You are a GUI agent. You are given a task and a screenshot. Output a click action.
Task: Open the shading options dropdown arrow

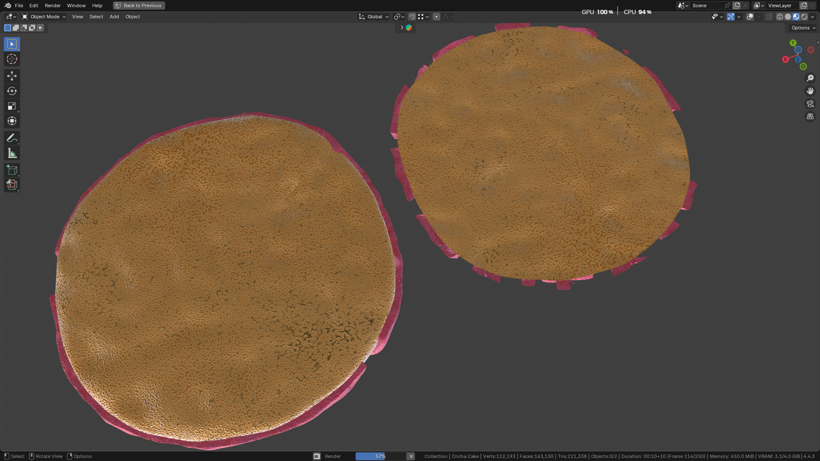pyautogui.click(x=812, y=17)
